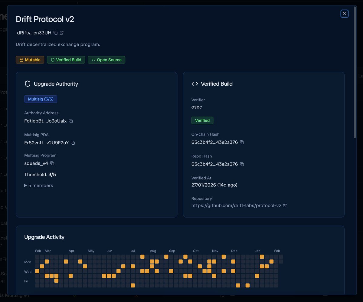The image size is (363, 302).
Task: Click the Verified Build badge
Action: [x=66, y=60]
